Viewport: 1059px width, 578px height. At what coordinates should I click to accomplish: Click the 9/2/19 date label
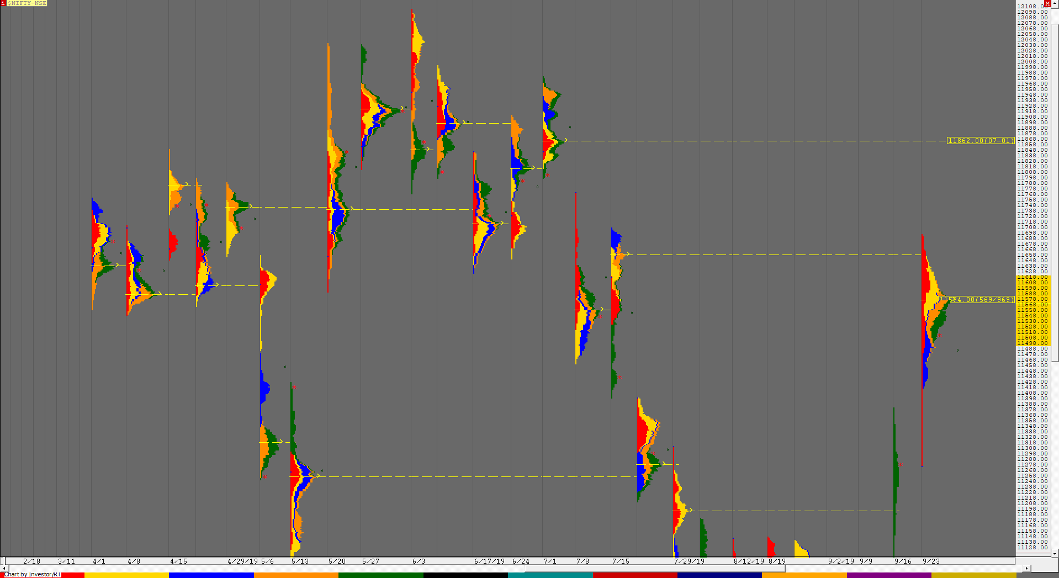(x=841, y=561)
